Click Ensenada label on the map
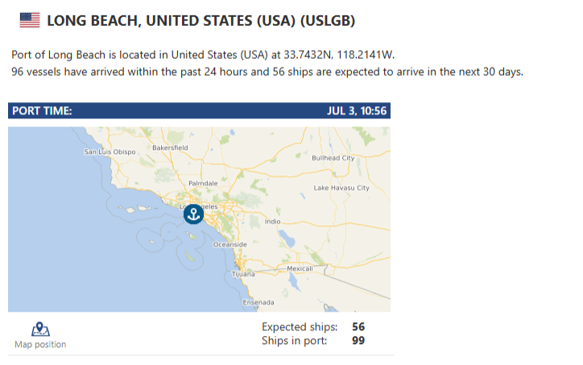 coord(258,302)
